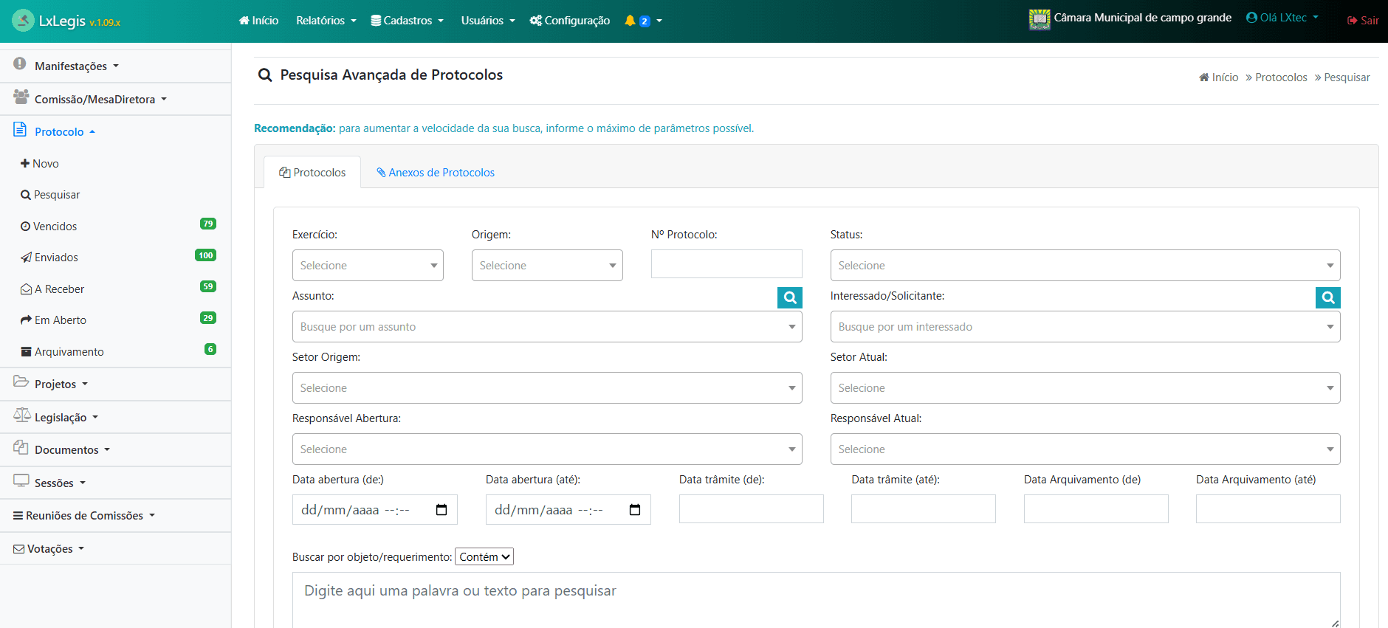The height and width of the screenshot is (628, 1388).
Task: Switch to Anexos de Protocolos tab
Action: click(x=435, y=173)
